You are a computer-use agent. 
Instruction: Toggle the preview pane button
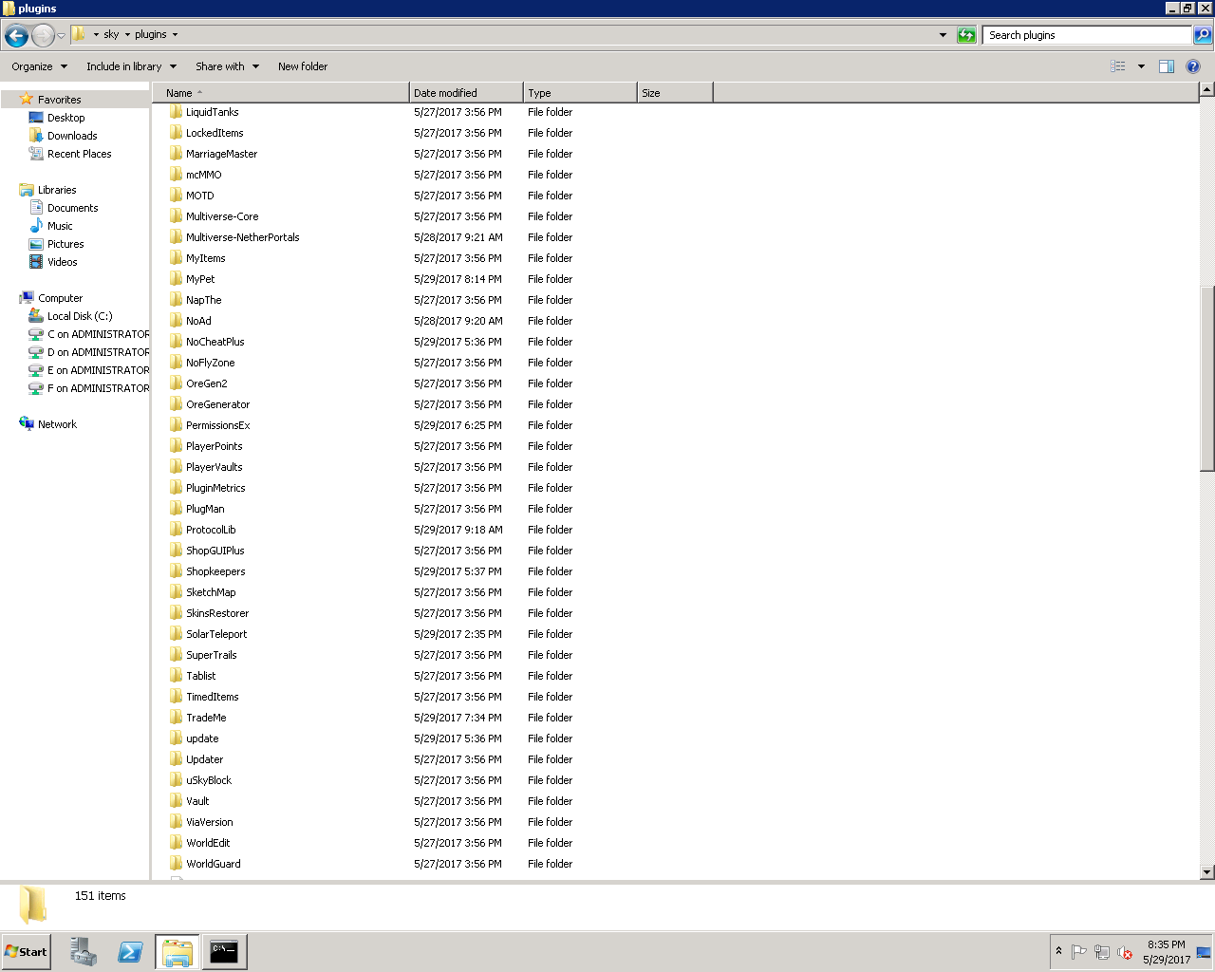pos(1167,66)
